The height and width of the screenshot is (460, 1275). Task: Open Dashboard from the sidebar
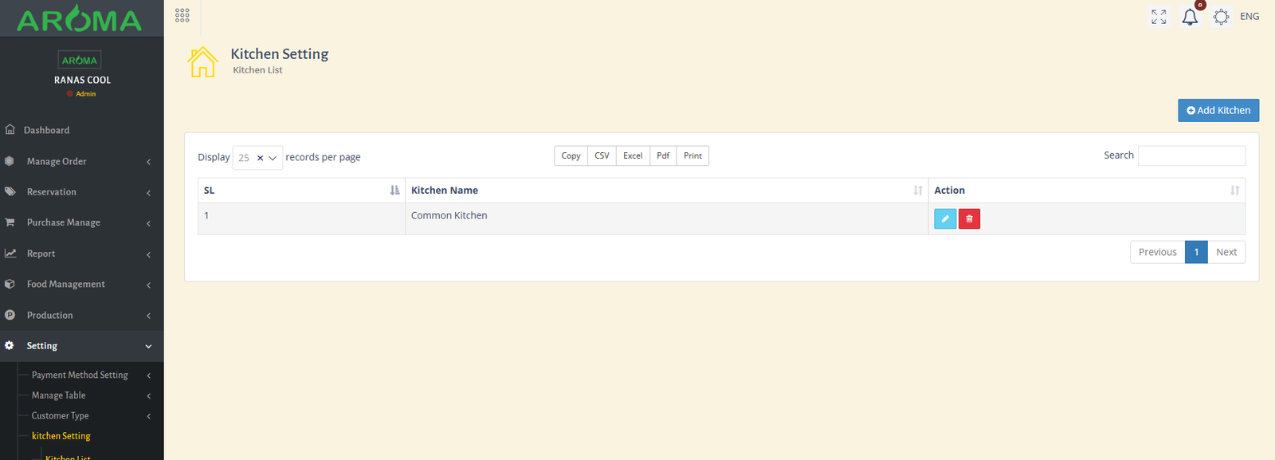(x=46, y=130)
